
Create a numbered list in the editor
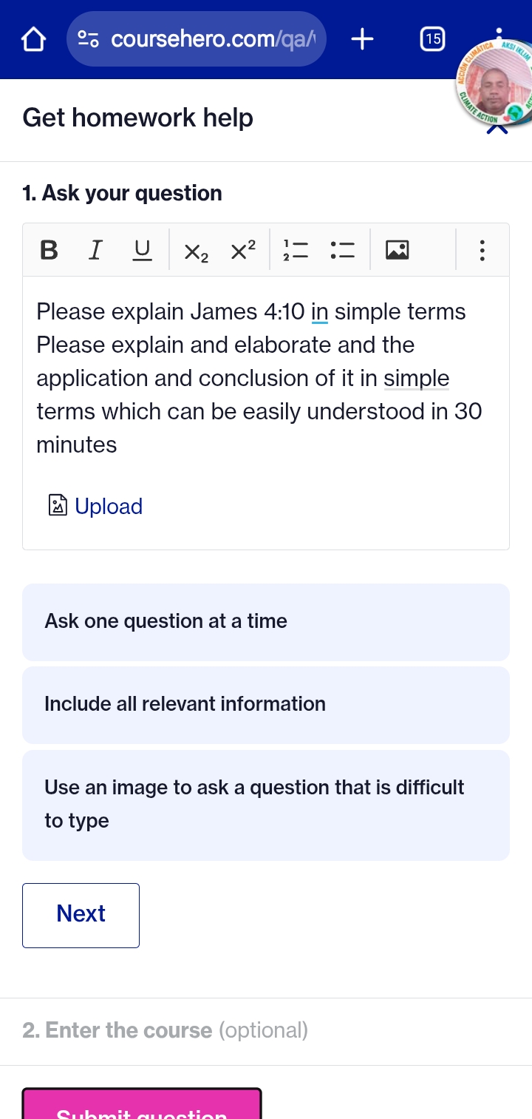coord(296,250)
